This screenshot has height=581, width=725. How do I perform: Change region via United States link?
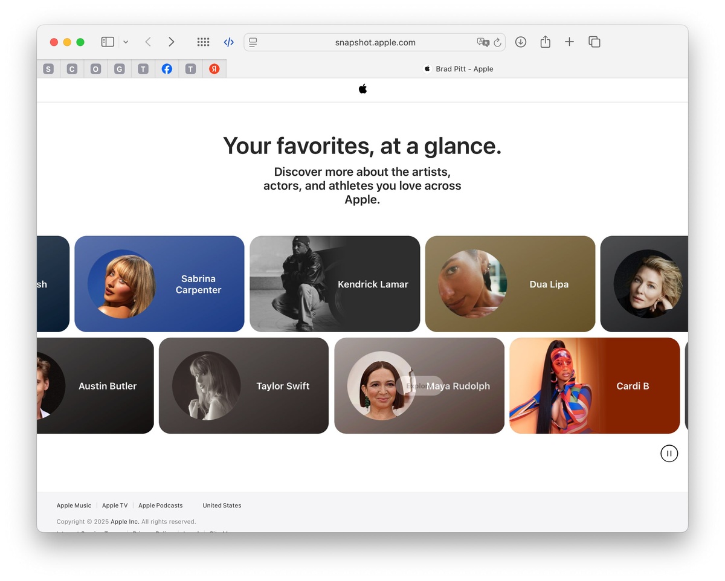click(222, 506)
